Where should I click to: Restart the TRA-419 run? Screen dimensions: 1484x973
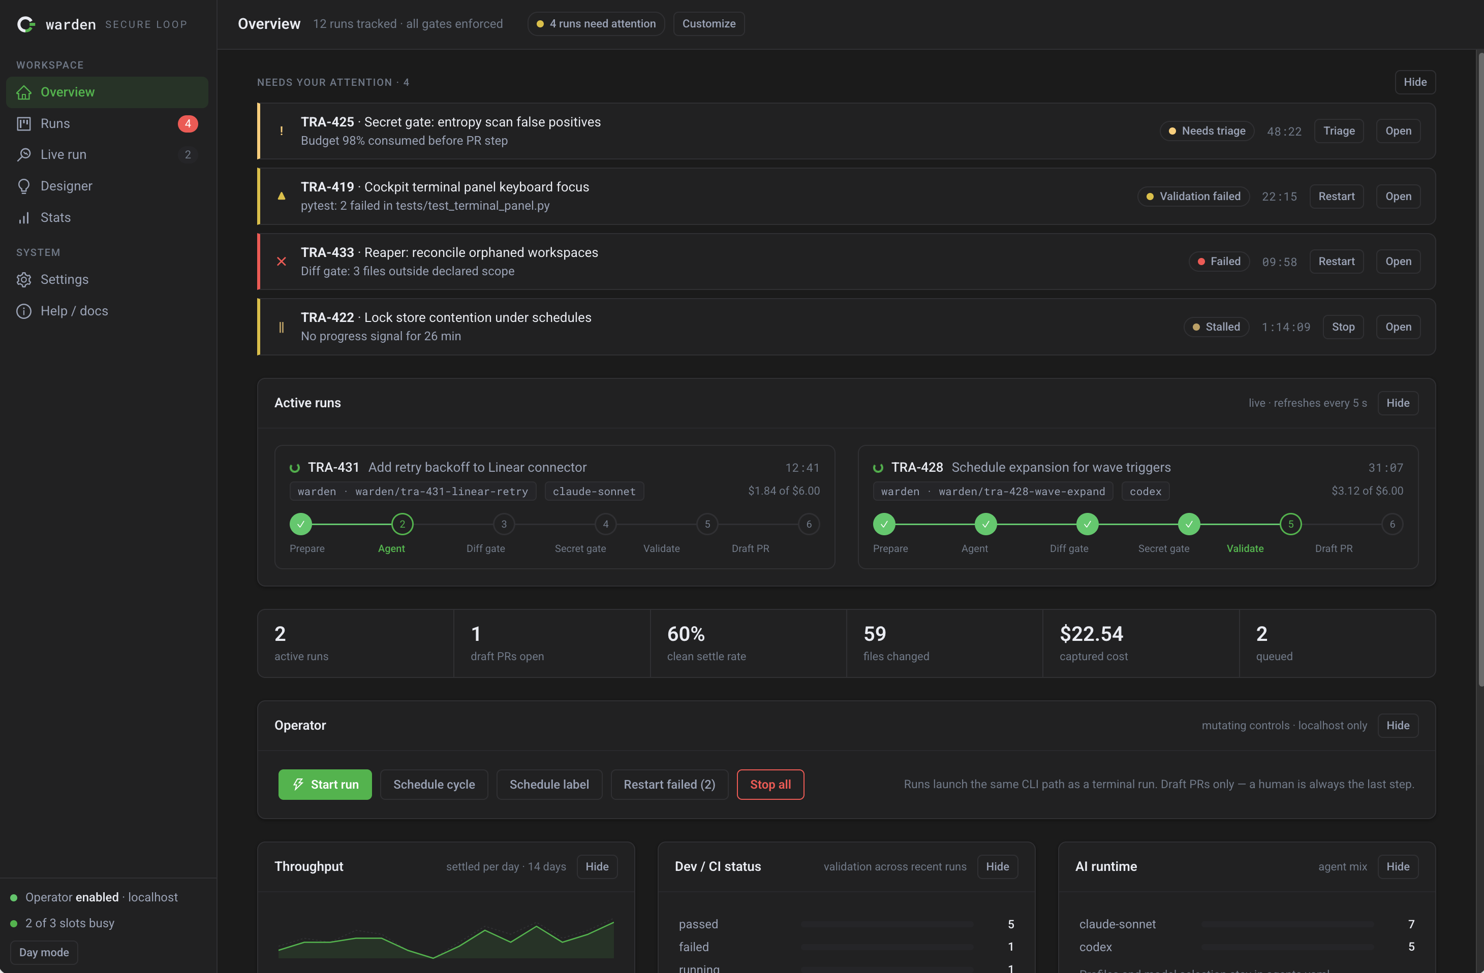click(x=1336, y=196)
